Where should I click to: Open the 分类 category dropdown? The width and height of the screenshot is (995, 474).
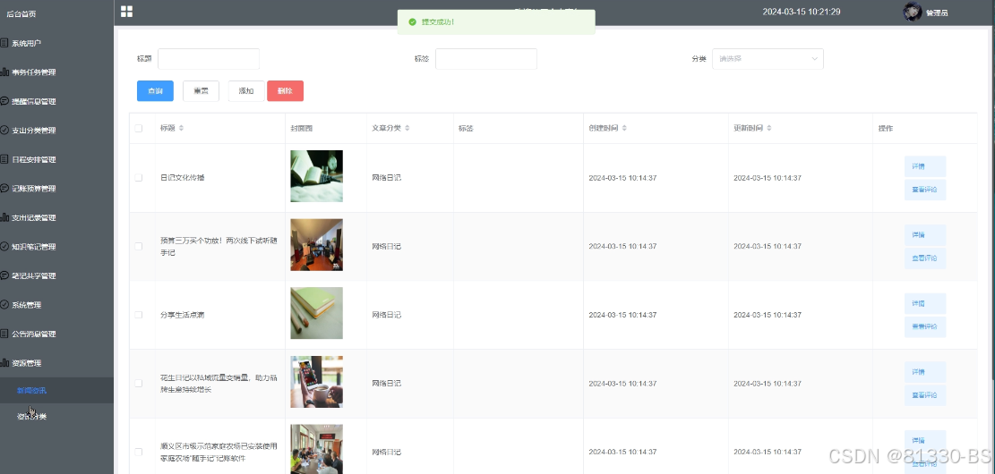click(768, 59)
